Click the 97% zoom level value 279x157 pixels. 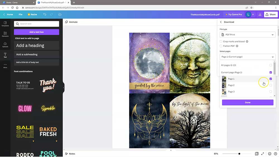coord(216,154)
